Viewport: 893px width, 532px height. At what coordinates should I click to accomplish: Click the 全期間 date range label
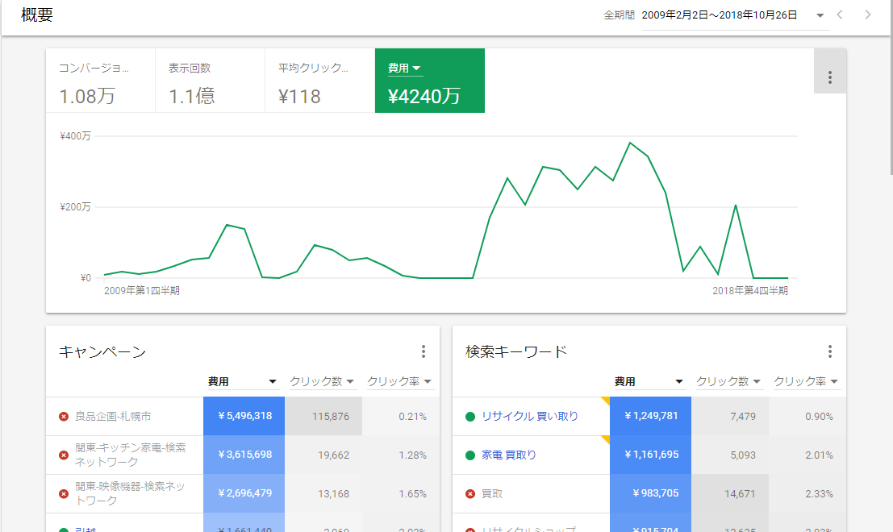coord(619,15)
